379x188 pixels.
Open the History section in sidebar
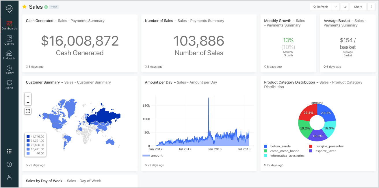9,69
